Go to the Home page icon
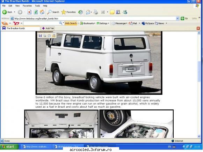The image size is (203, 152). [42, 12]
